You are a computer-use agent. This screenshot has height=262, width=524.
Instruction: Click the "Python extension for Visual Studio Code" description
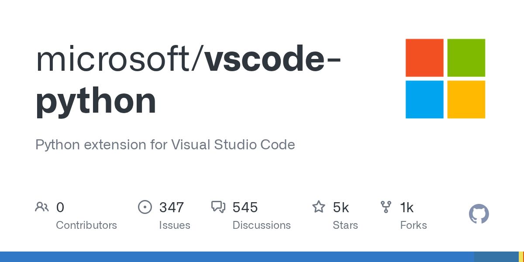click(165, 145)
